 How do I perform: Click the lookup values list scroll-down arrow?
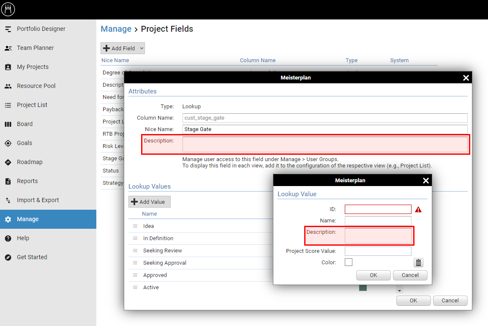tap(399, 290)
